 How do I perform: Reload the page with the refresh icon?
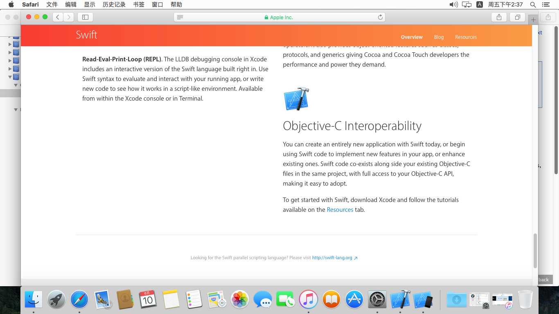click(x=380, y=17)
